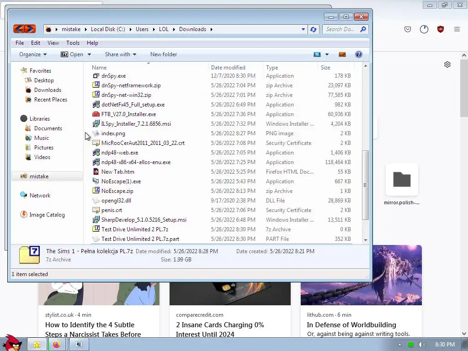Viewport: 468px width, 351px height.
Task: Click LOL in the address breadcrumb
Action: (x=164, y=29)
